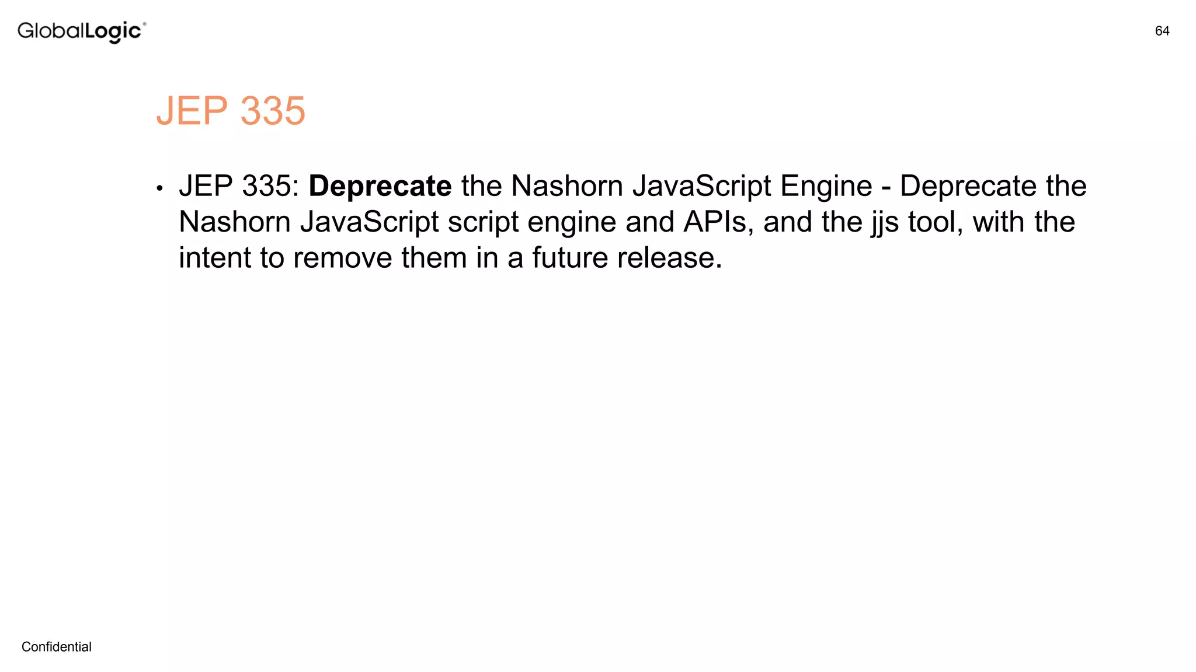Image resolution: width=1196 pixels, height=672 pixels.
Task: Click the text 'Nashorn JavaScript script engine and APIs'
Action: coord(463,222)
